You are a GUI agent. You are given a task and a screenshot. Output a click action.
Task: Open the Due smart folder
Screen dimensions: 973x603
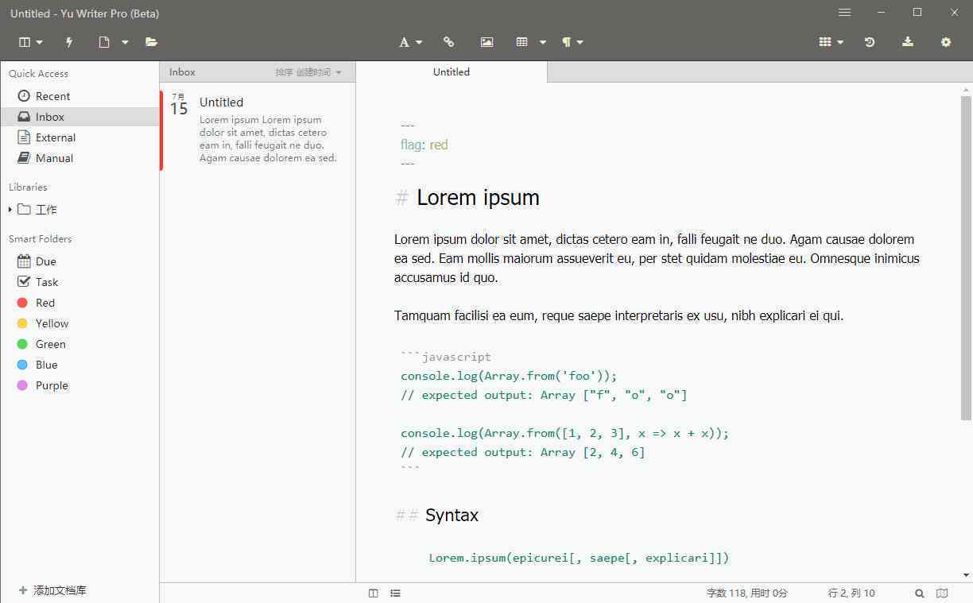79,261
